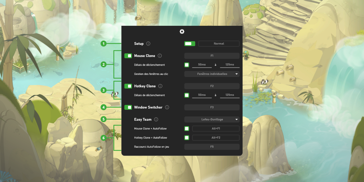This screenshot has width=364, height=182.
Task: Show info for Hotkey Clone
Action: coord(160,86)
